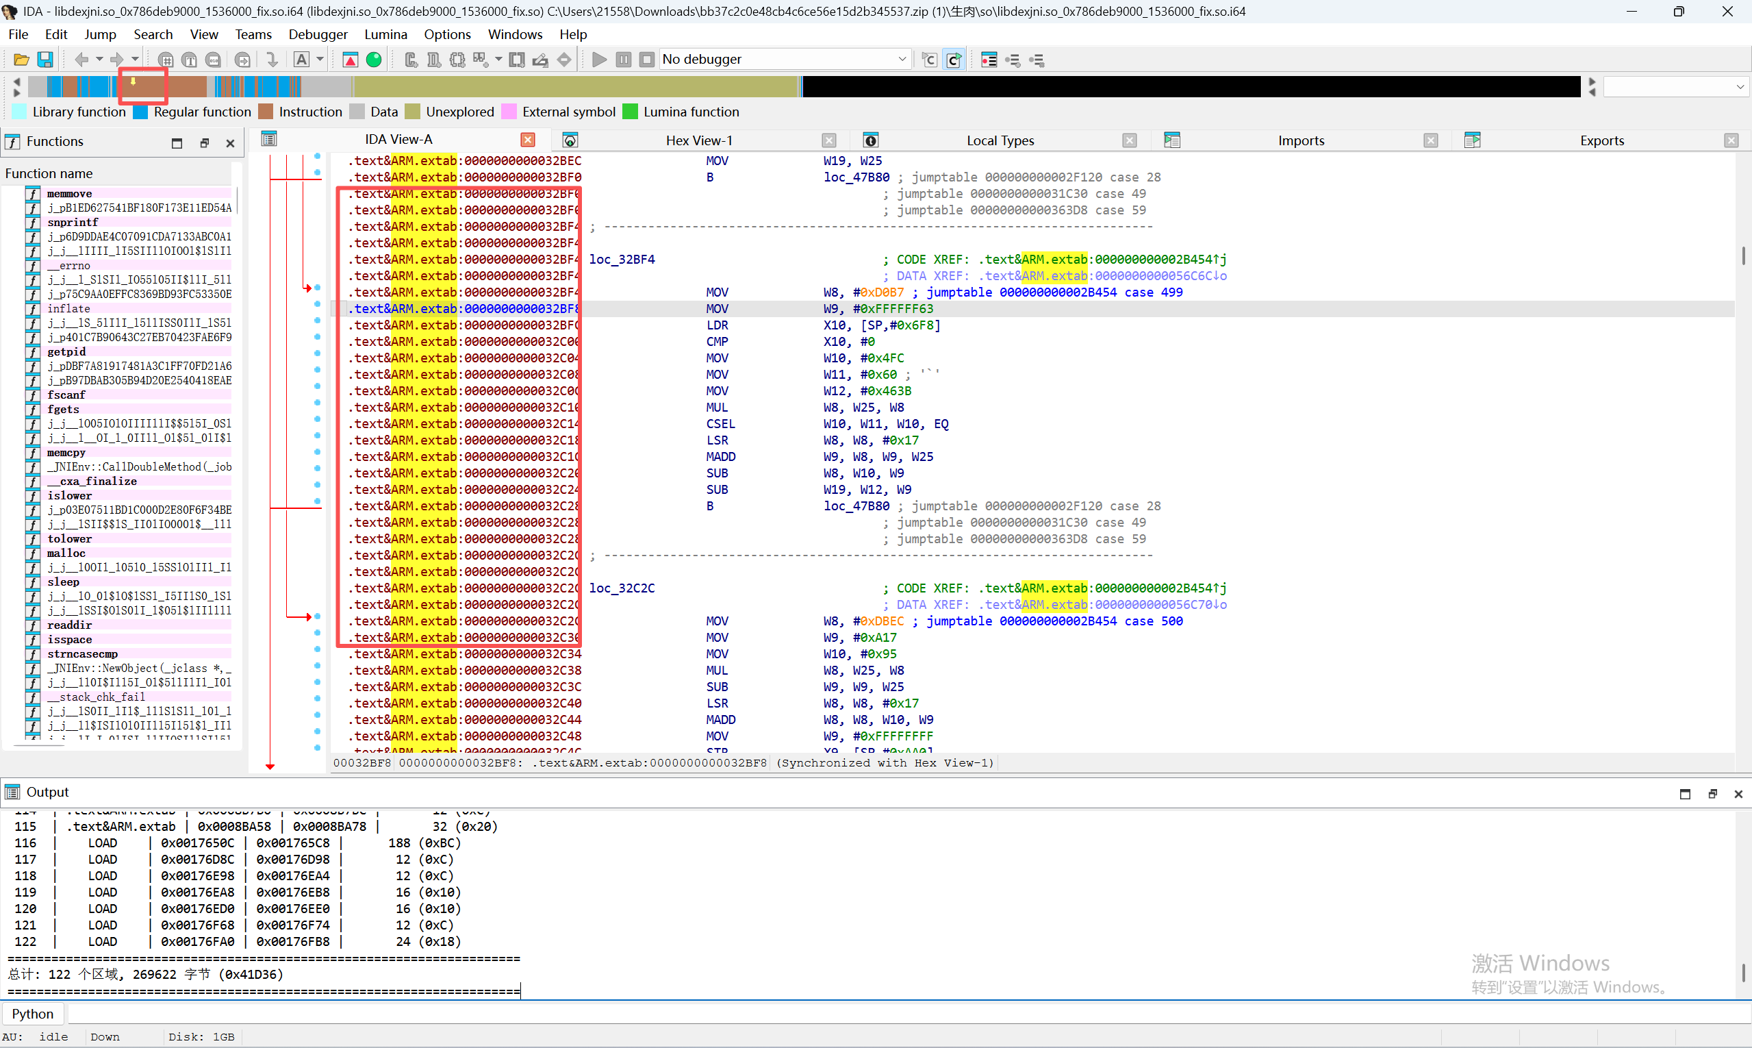Float the Functions panel window
Viewport: 1752px width, 1048px height.
204,143
